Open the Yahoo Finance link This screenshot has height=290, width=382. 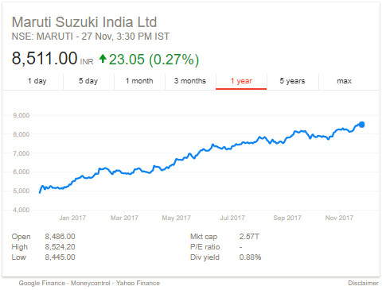point(138,283)
